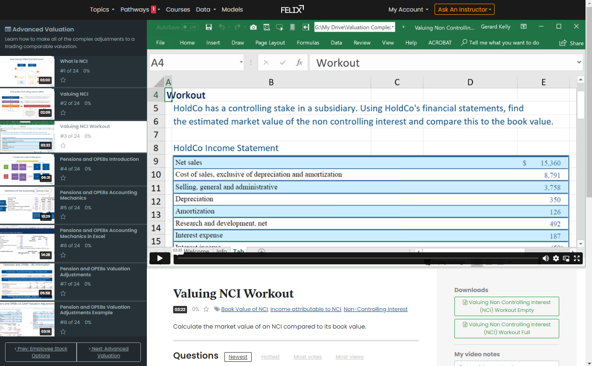Click the video progress bar
Viewport: 592px width, 366px height.
356,258
